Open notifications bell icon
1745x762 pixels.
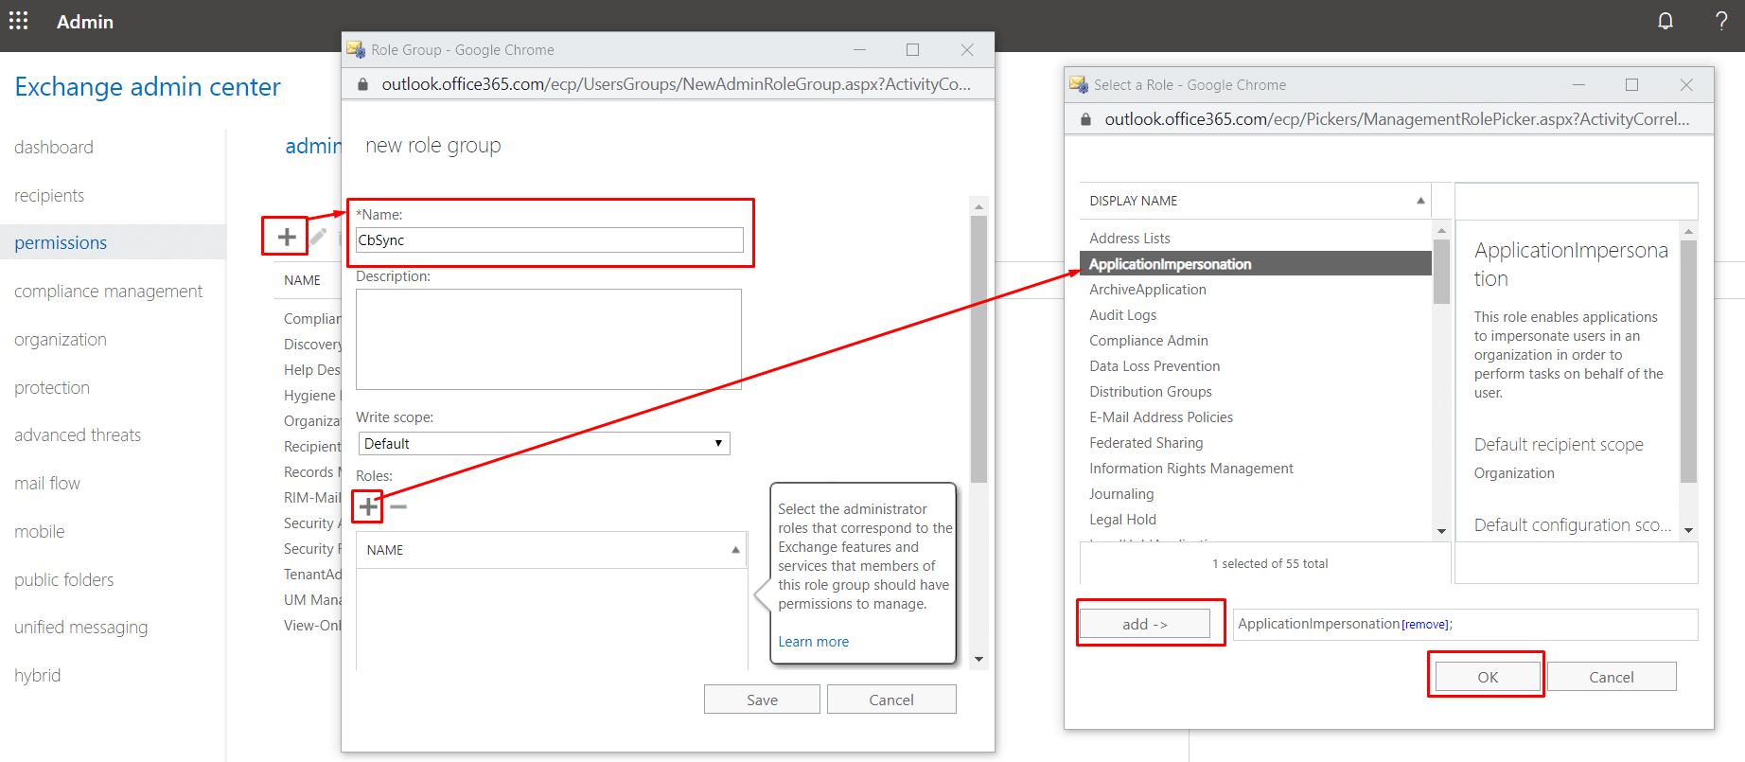[x=1666, y=21]
